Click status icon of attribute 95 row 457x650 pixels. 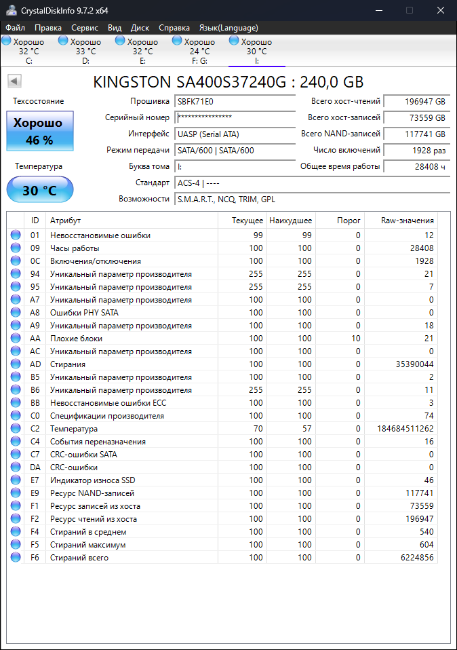click(x=16, y=286)
